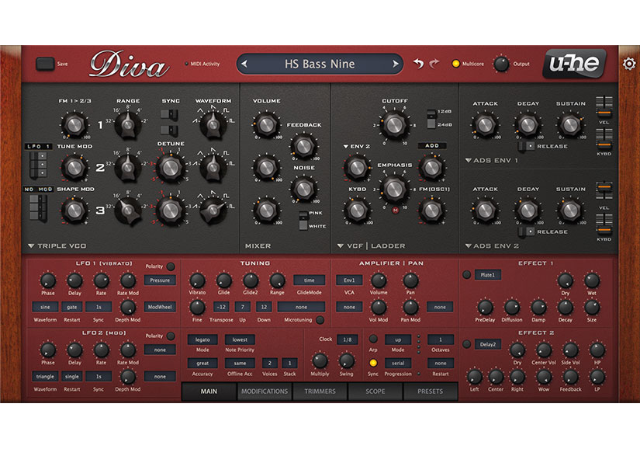640x449 pixels.
Task: Click the Shape Mod knob
Action: point(74,211)
